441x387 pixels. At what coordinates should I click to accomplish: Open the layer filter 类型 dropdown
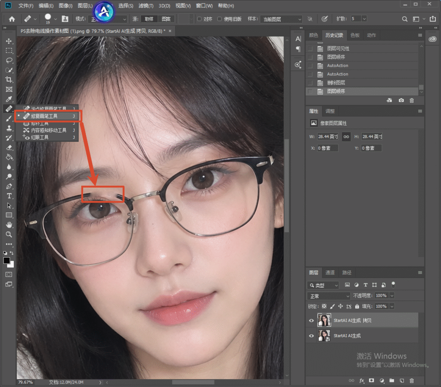(323, 286)
